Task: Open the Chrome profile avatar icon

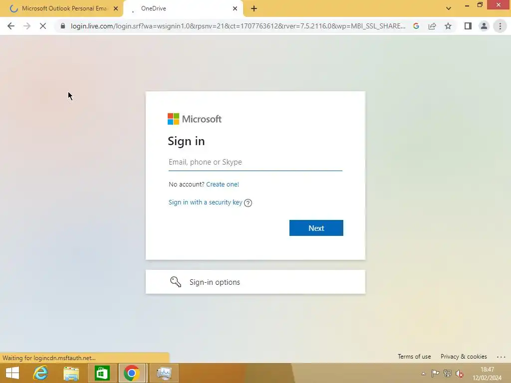Action: click(x=484, y=26)
